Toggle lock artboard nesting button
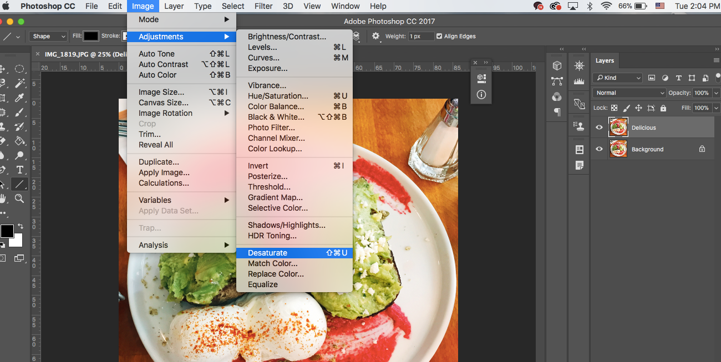The width and height of the screenshot is (721, 362). (651, 108)
